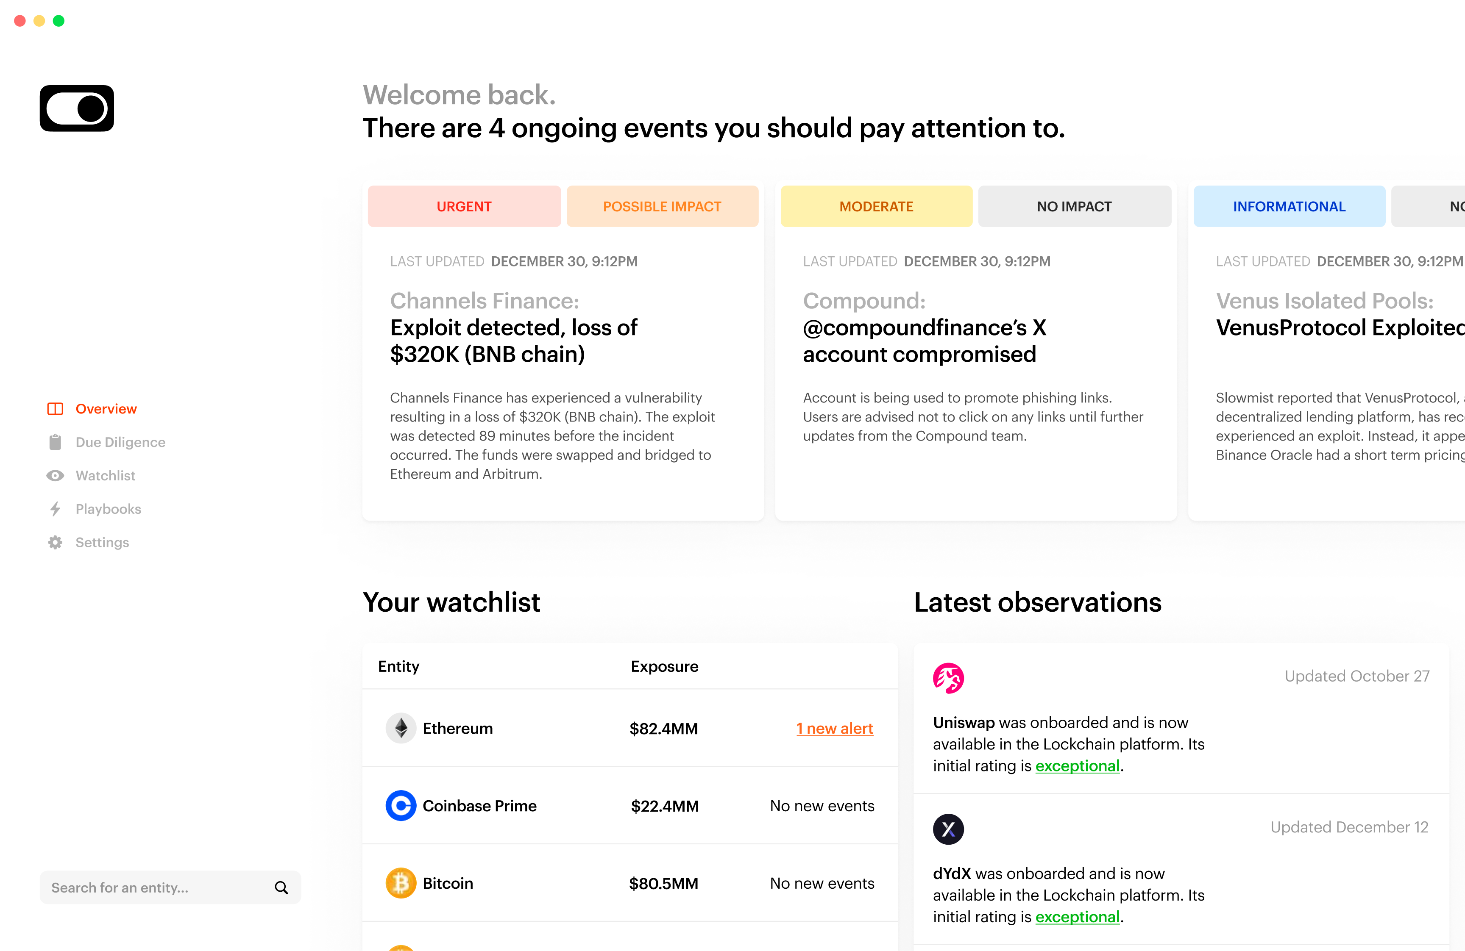Select the MODERATE severity badge
The image size is (1465, 951).
point(877,207)
